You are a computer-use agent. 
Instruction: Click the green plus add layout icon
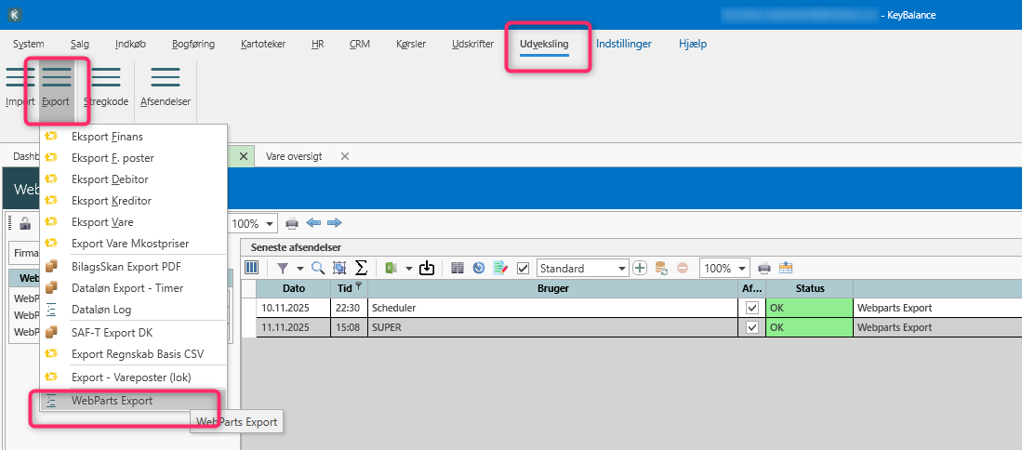(640, 268)
